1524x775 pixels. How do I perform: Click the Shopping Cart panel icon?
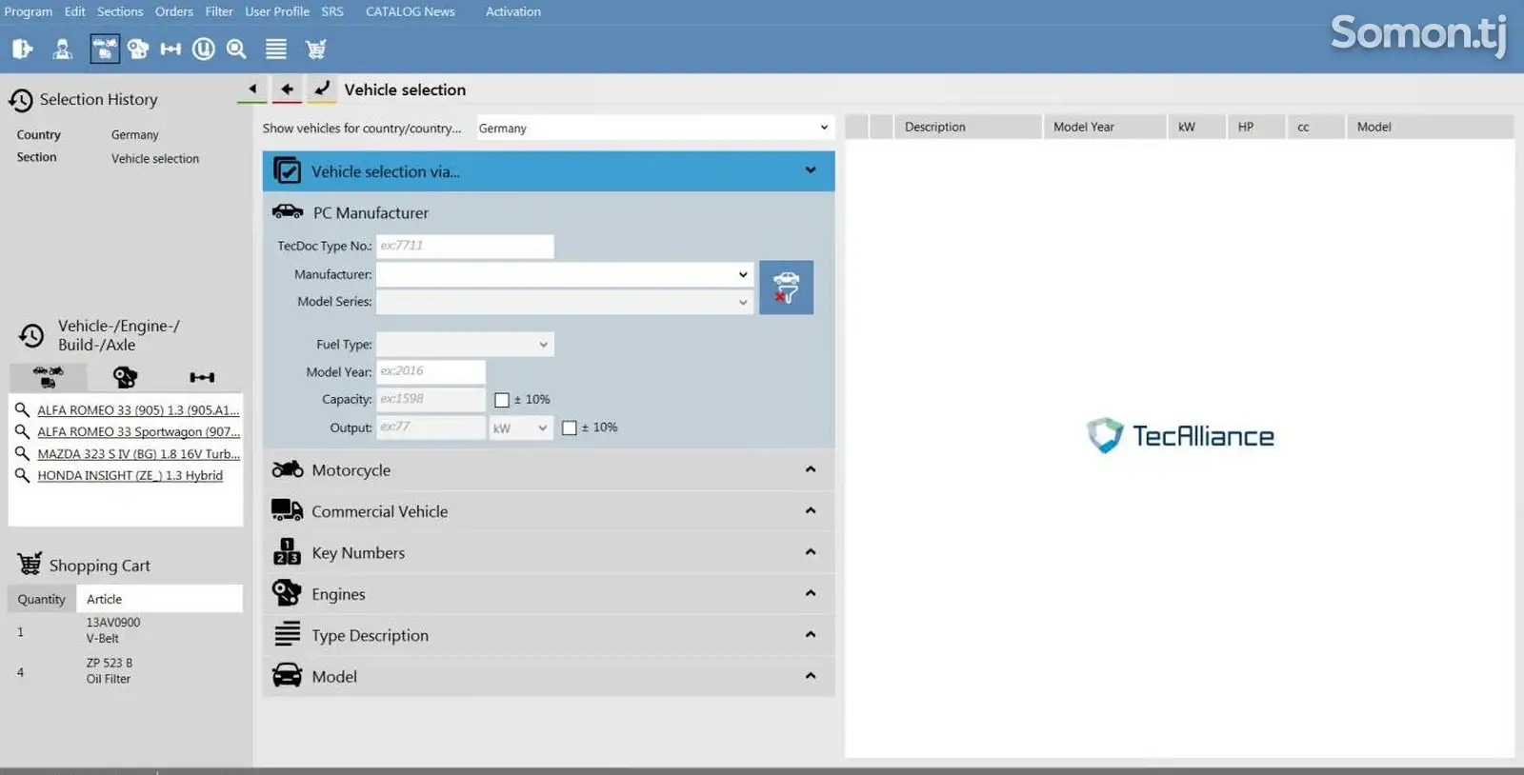click(30, 565)
